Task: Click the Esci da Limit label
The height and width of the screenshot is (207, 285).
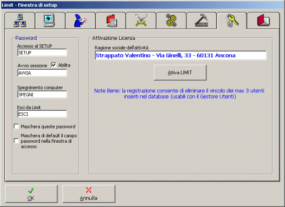Action: click(29, 107)
